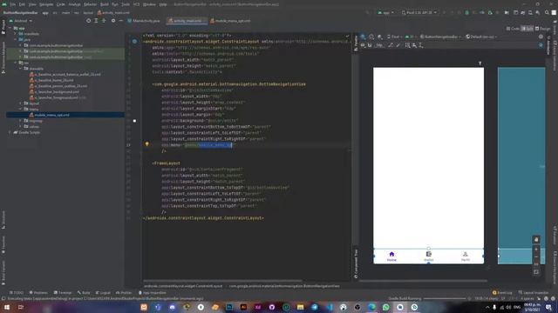Open the Build menu
The image size is (558, 313).
(x=105, y=4)
